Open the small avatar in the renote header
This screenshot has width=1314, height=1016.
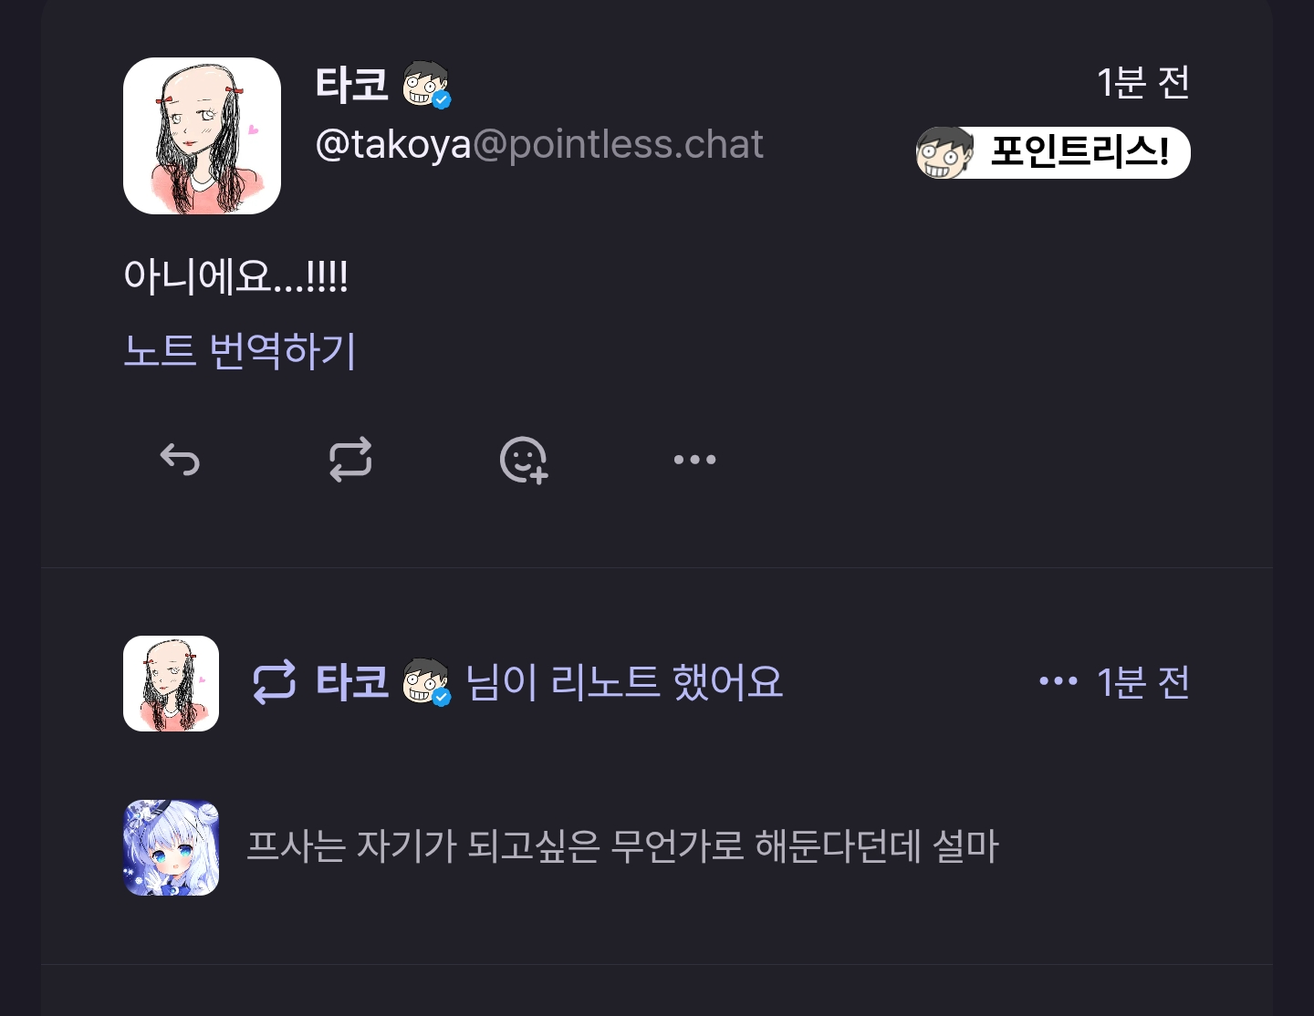[171, 683]
